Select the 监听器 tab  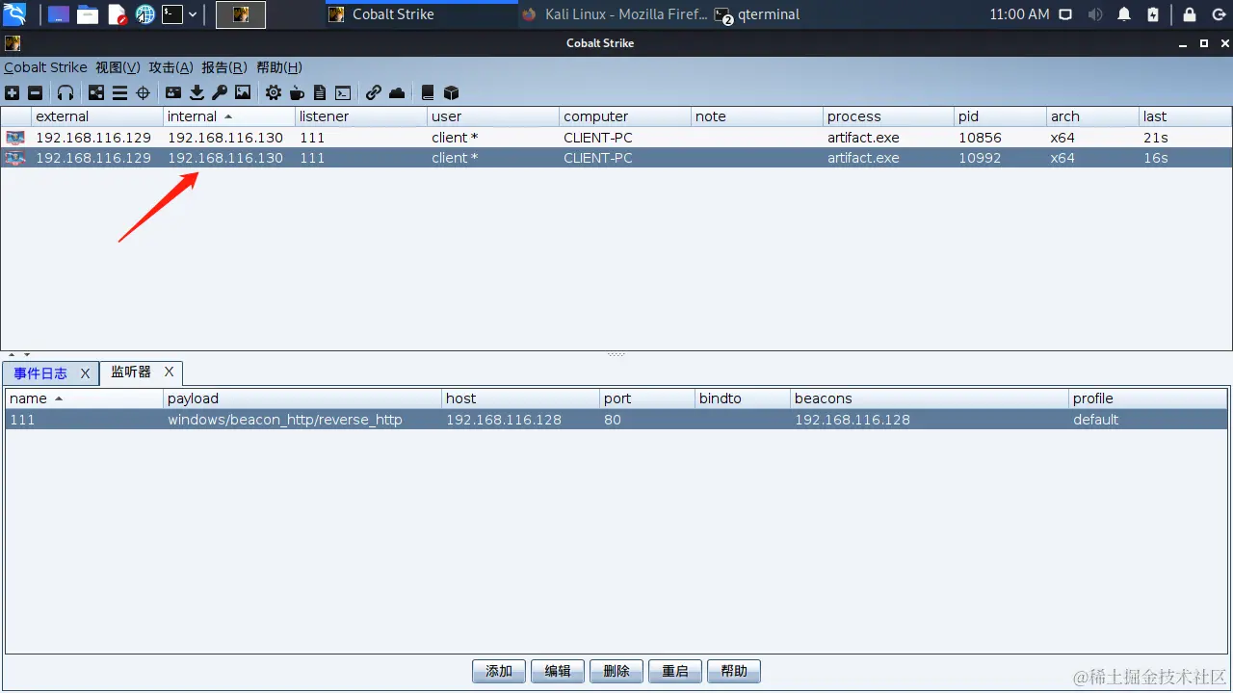(131, 372)
